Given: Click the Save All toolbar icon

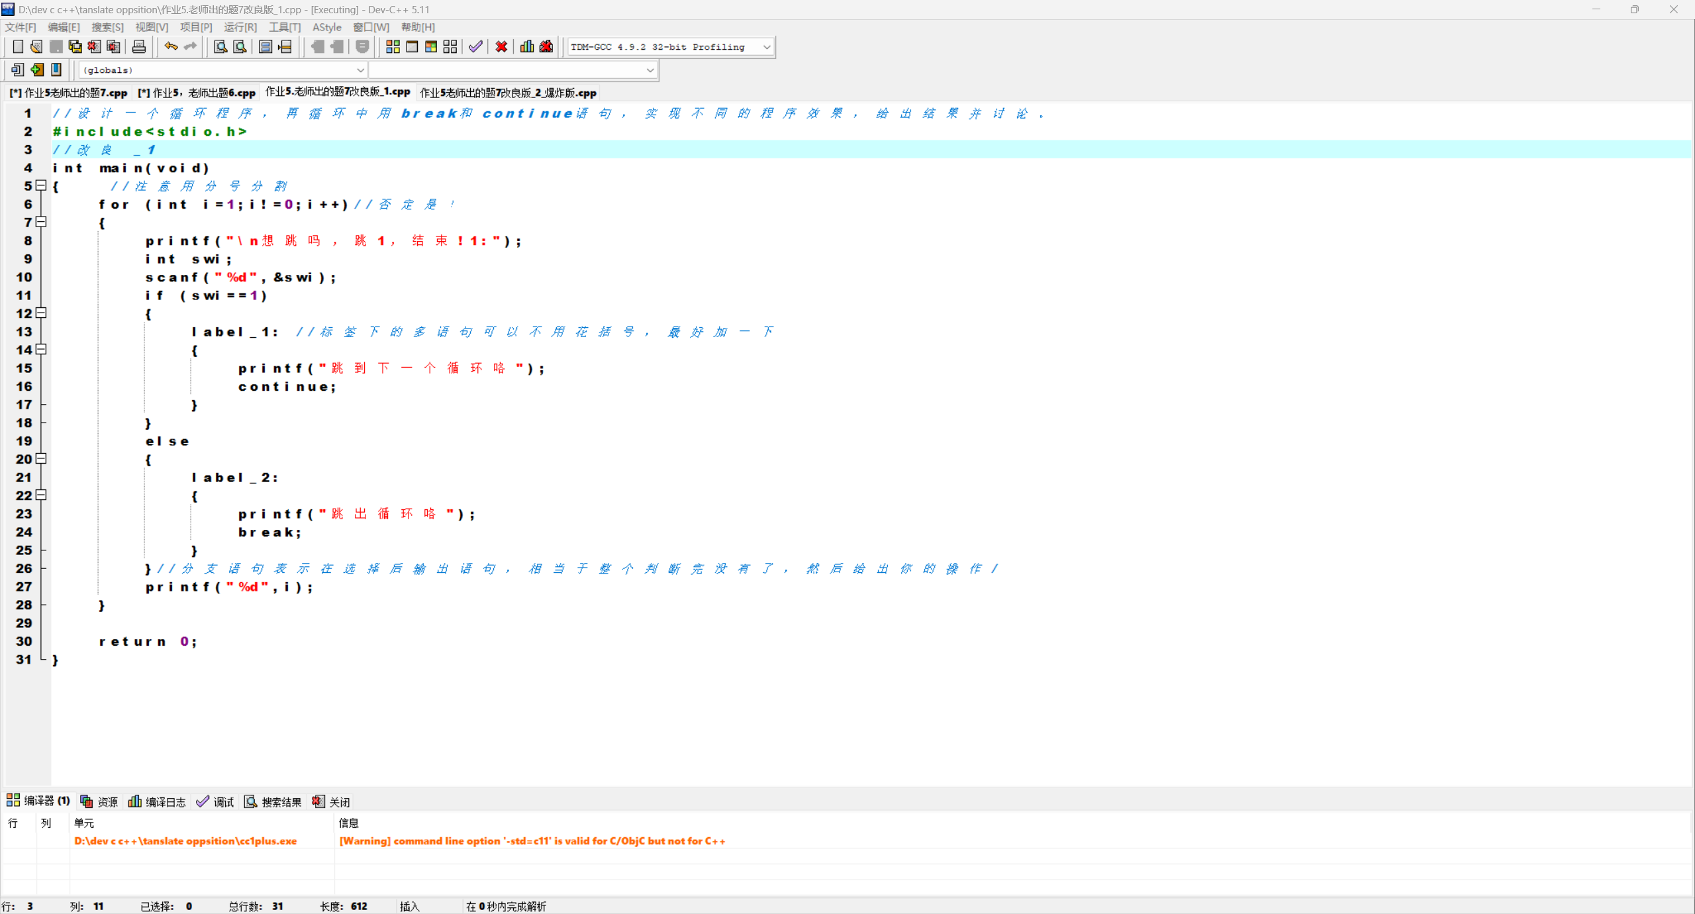Looking at the screenshot, I should [x=75, y=46].
